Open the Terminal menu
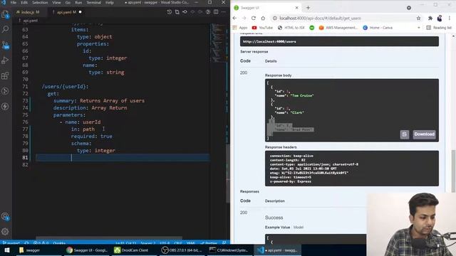Image resolution: width=456 pixels, height=256 pixels. pyautogui.click(x=93, y=3)
